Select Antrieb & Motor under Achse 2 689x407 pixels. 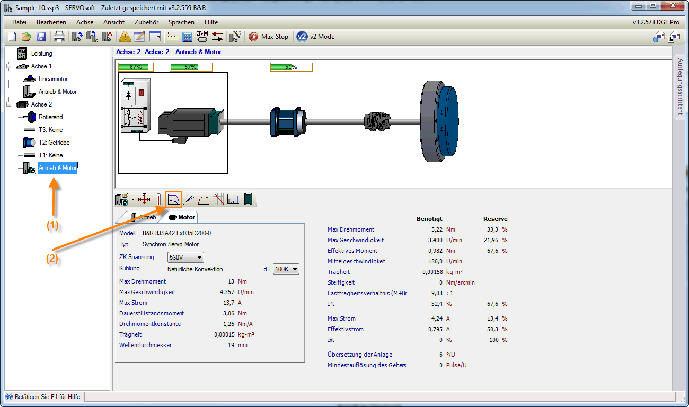57,168
